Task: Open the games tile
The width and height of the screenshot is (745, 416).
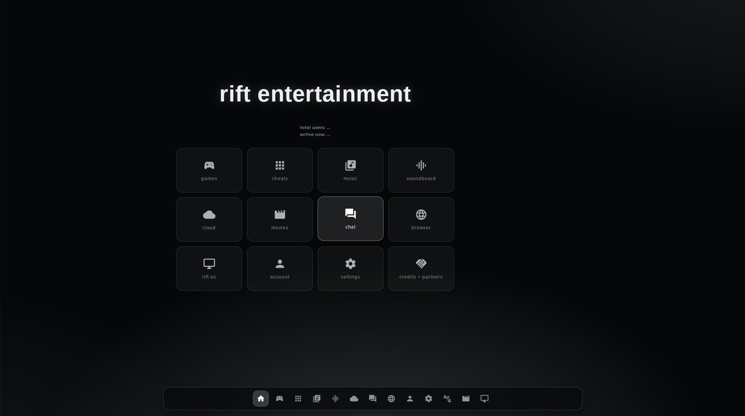Action: (209, 170)
